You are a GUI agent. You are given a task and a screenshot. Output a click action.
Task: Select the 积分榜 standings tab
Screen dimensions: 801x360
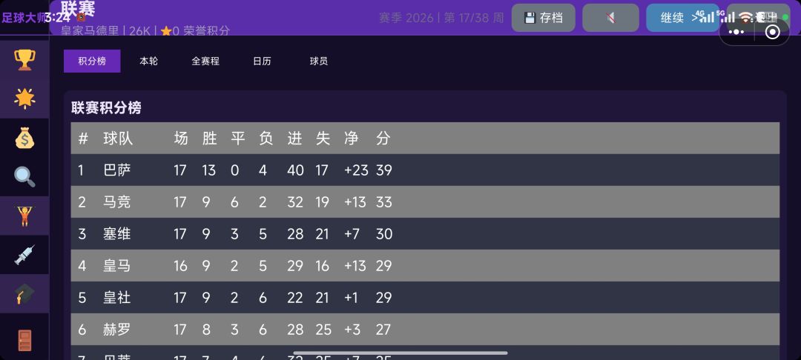click(92, 61)
